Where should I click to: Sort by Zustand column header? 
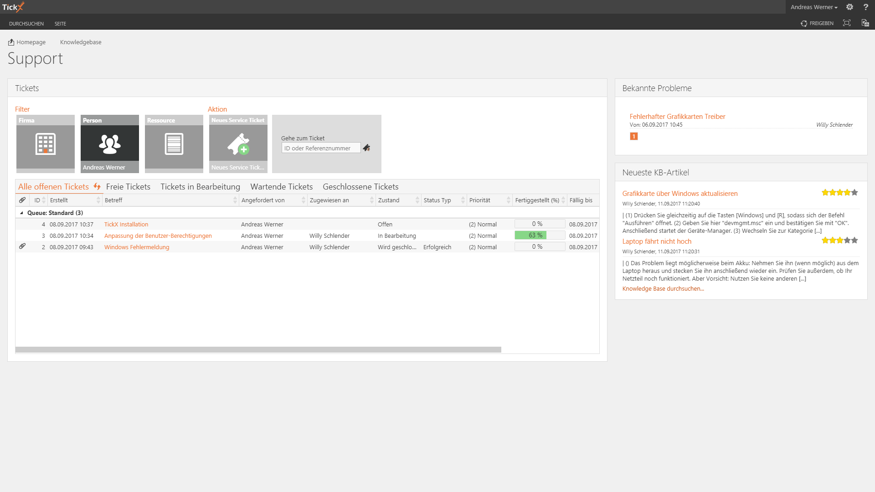398,200
